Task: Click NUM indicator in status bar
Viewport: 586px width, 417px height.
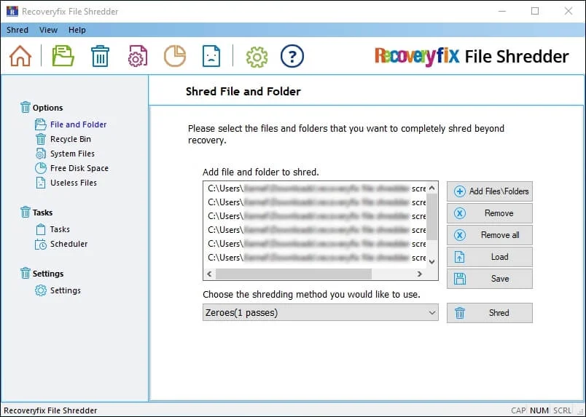Action: point(539,410)
